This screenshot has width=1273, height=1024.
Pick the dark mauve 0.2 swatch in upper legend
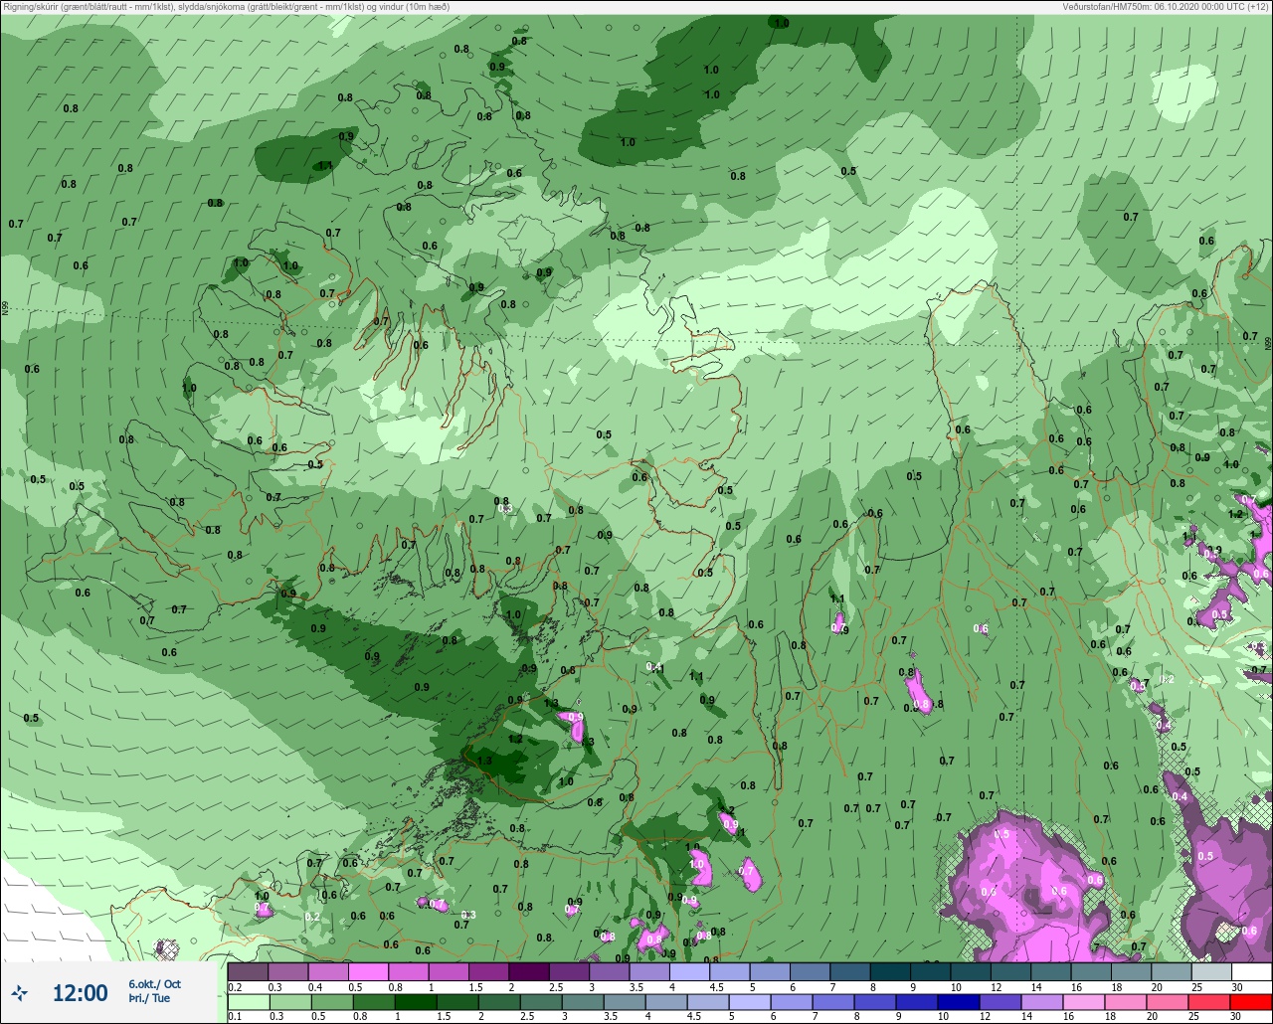pyautogui.click(x=248, y=971)
